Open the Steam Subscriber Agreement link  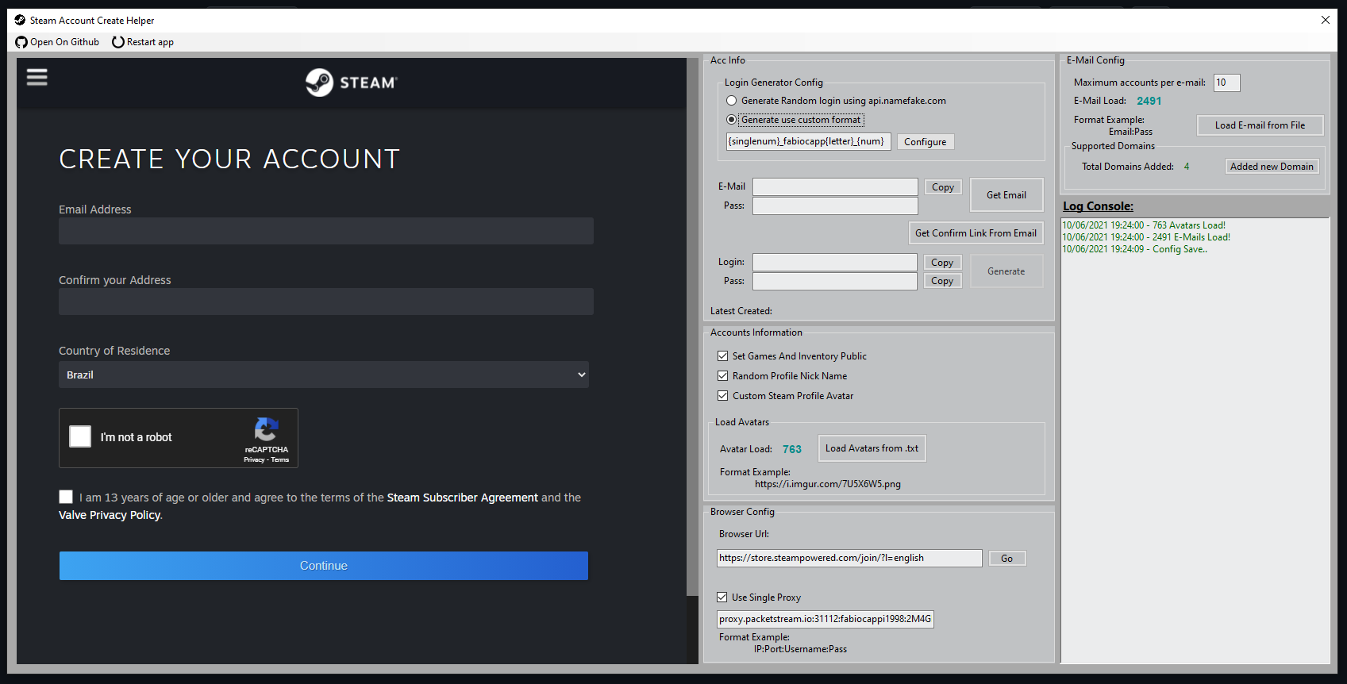463,498
